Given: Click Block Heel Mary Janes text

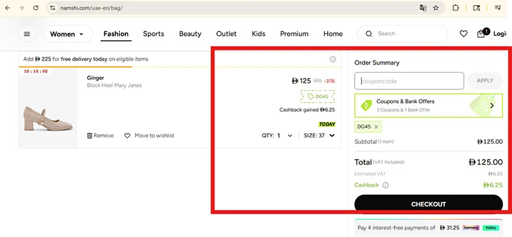Looking at the screenshot, I should pos(115,86).
